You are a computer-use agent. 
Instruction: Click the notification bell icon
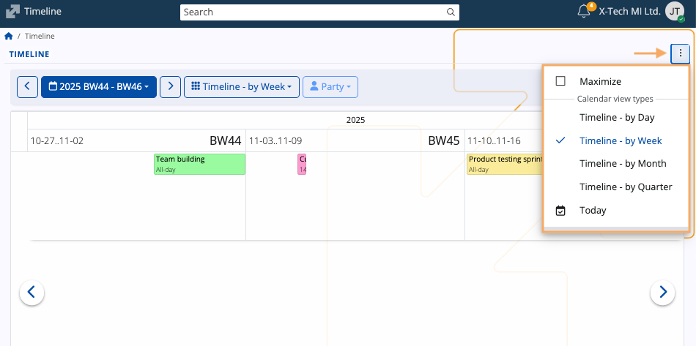(x=584, y=12)
